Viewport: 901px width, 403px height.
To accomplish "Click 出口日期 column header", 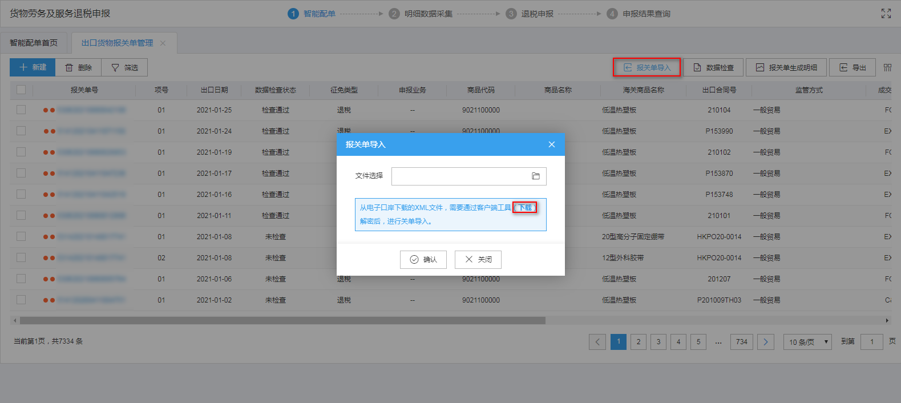I will coord(215,90).
